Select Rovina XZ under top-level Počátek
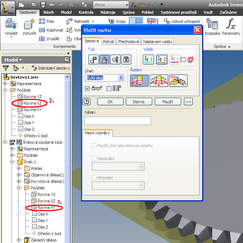 pos(29,103)
